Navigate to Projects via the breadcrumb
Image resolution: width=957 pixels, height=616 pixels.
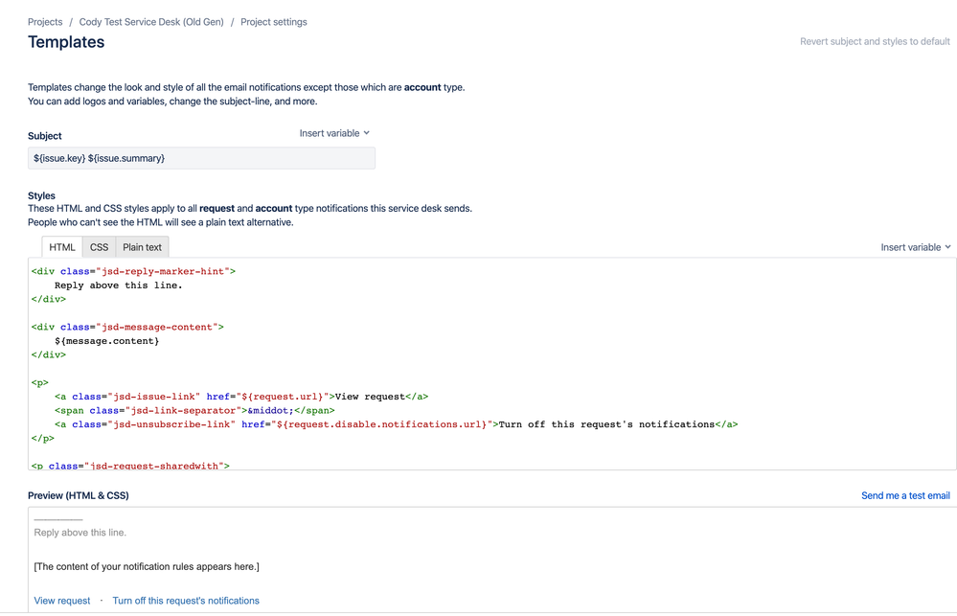click(44, 21)
